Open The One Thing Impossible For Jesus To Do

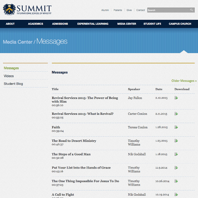(85, 181)
